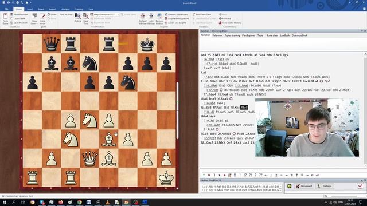
Task: Switch to the Report ribbon tab
Action: pos(53,9)
